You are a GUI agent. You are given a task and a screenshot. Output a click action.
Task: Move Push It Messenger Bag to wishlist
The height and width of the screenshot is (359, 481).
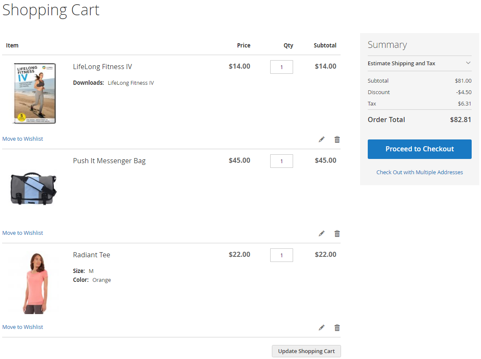(x=23, y=233)
